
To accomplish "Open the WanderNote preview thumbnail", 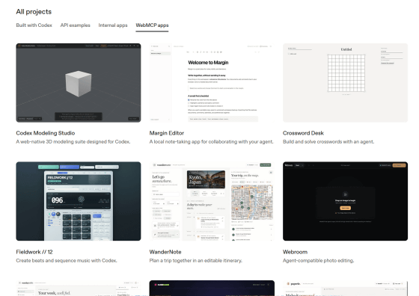I will click(x=212, y=201).
